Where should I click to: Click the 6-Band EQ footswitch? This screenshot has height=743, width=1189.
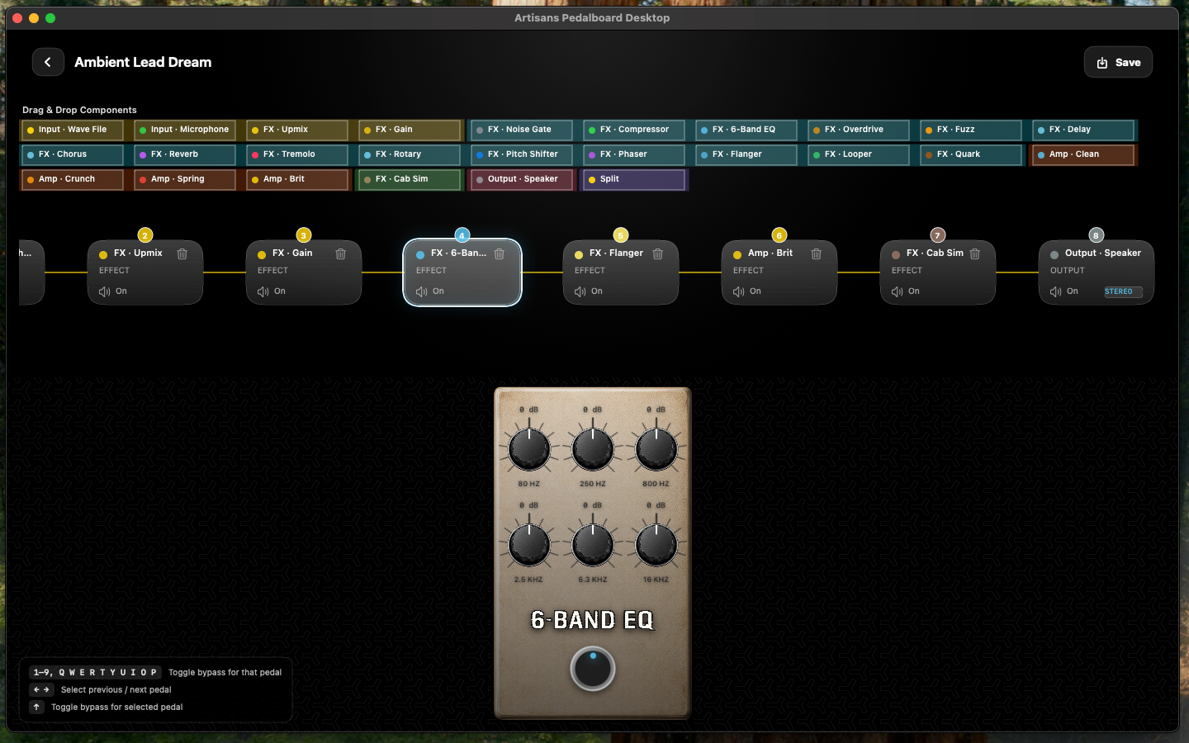593,669
